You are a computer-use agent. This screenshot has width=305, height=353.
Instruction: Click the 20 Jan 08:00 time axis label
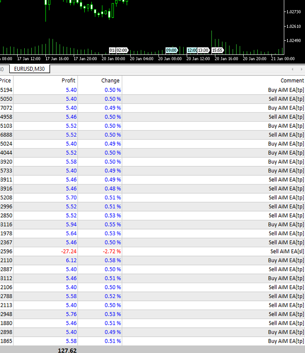170,59
